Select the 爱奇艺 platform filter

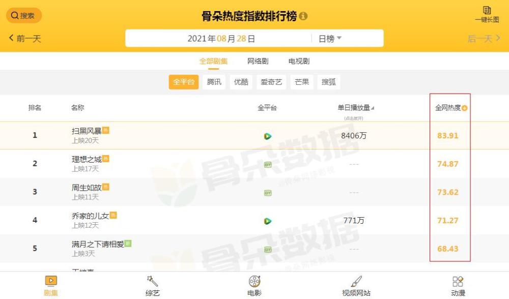pyautogui.click(x=271, y=82)
